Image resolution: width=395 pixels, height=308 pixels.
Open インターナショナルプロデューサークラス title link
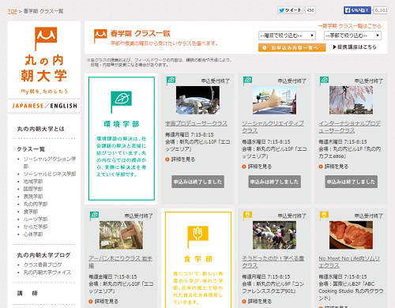click(x=350, y=127)
